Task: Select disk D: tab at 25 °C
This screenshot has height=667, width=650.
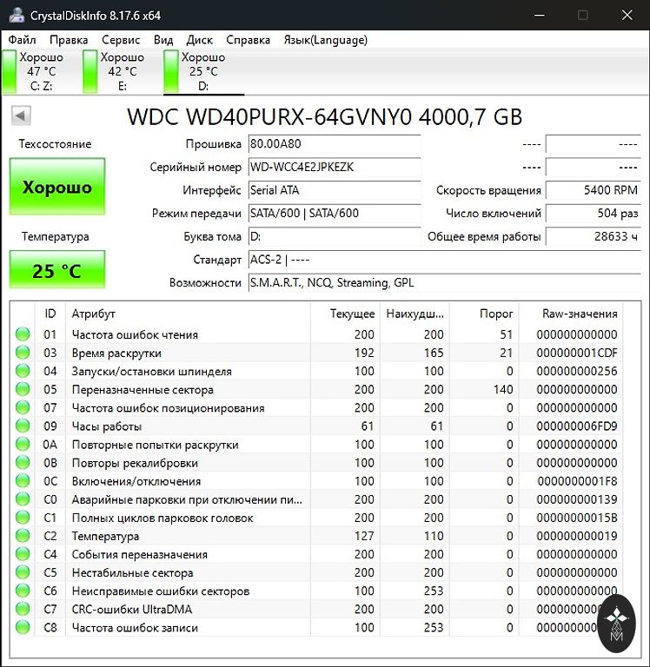Action: click(203, 72)
